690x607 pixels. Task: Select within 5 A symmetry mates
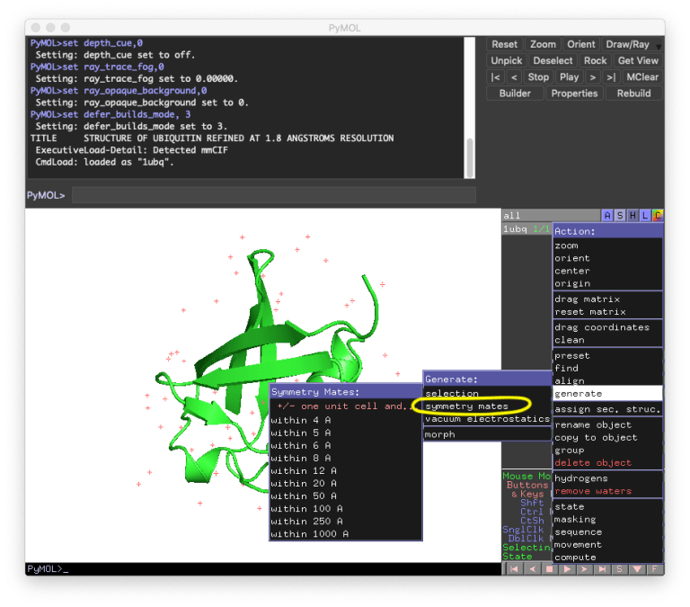(x=345, y=433)
